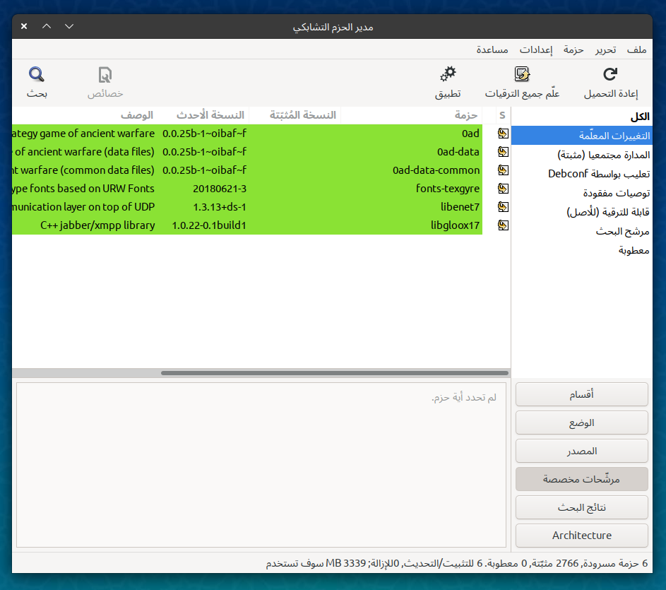Click the Reload (إعادة التحميل) toolbar icon
This screenshot has width=666, height=590.
(x=610, y=75)
